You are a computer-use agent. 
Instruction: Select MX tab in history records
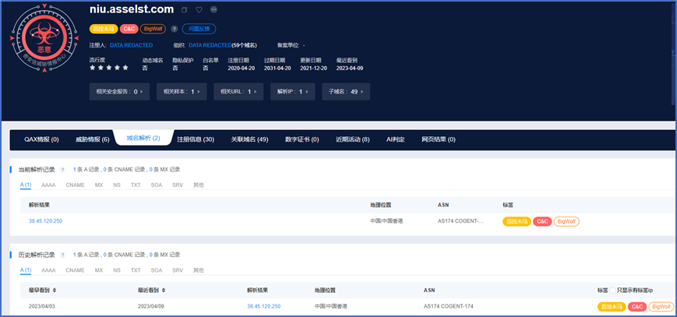99,270
